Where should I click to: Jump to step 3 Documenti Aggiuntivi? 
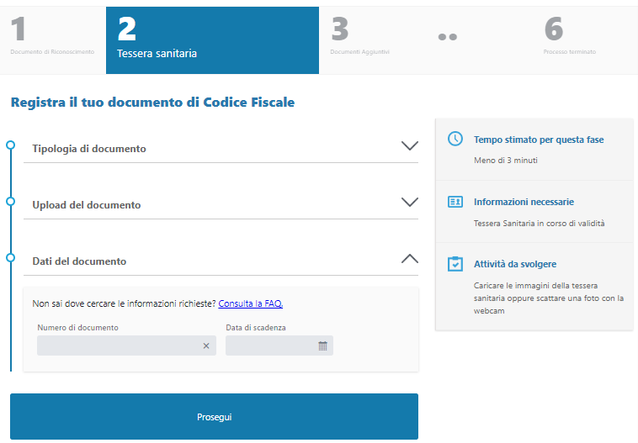(x=359, y=38)
